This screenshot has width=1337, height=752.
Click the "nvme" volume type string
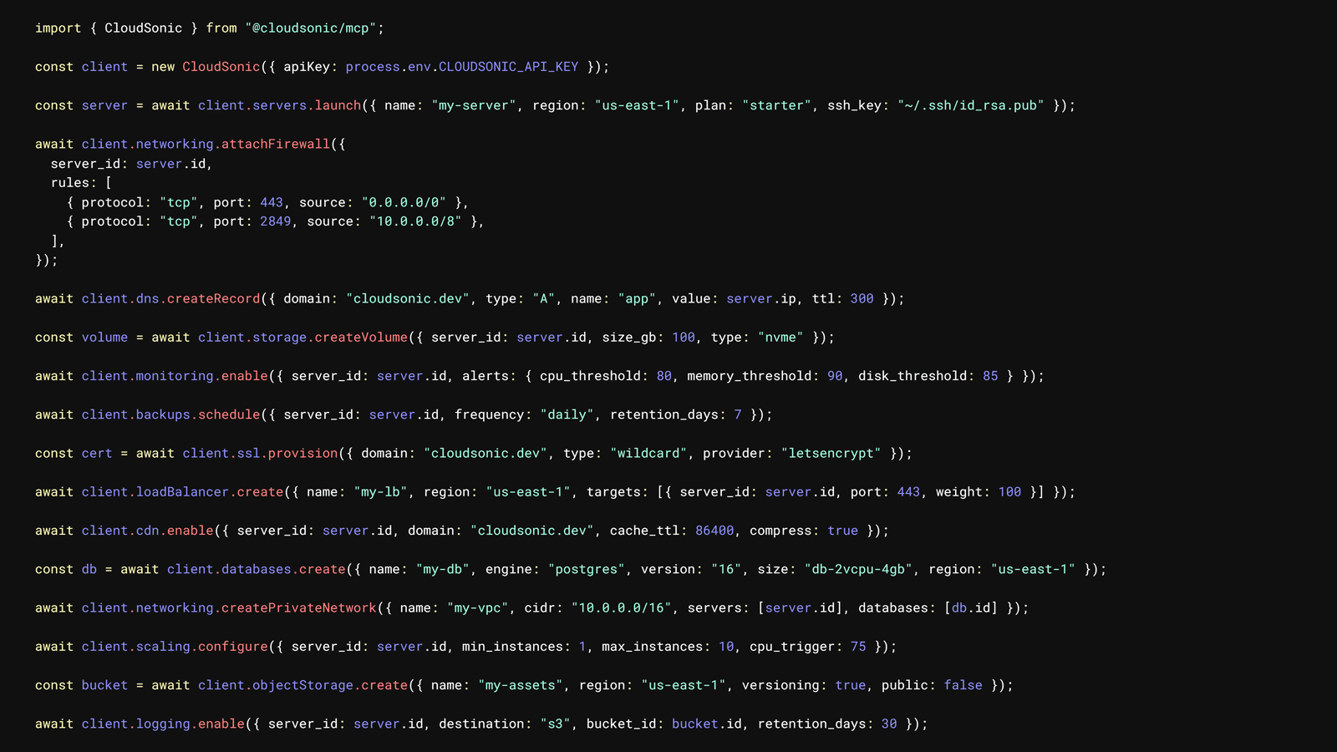(x=780, y=338)
